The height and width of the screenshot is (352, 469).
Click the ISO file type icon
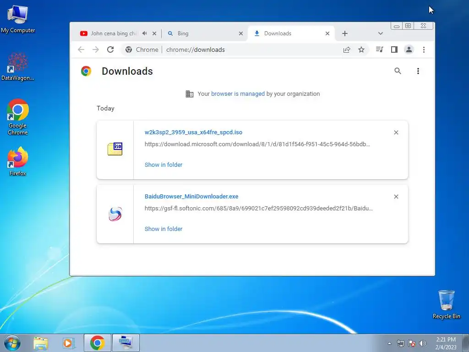(x=115, y=149)
